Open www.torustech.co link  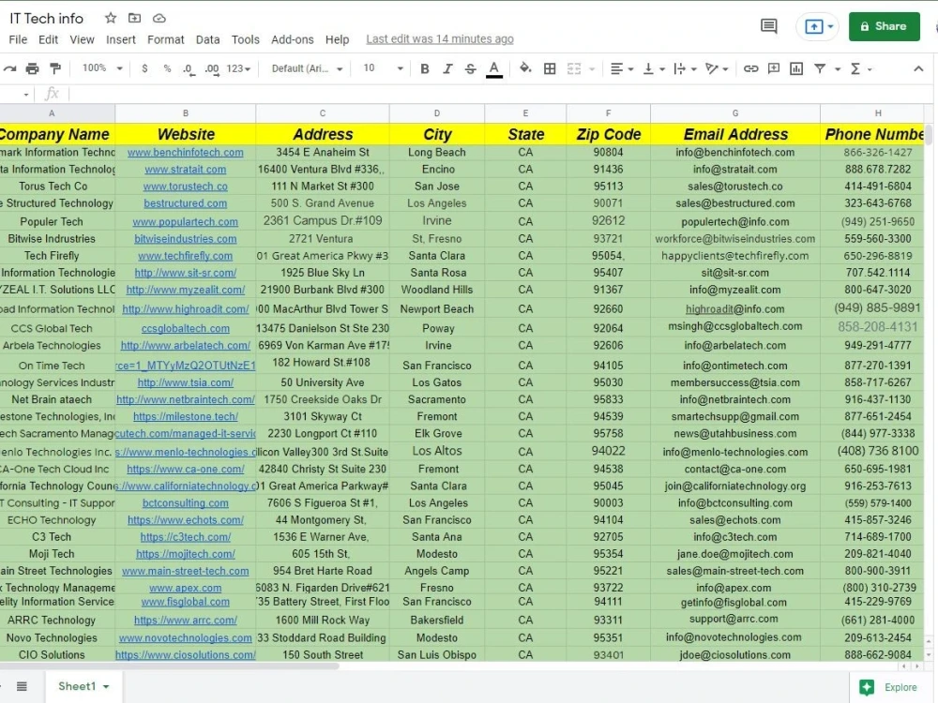point(186,187)
